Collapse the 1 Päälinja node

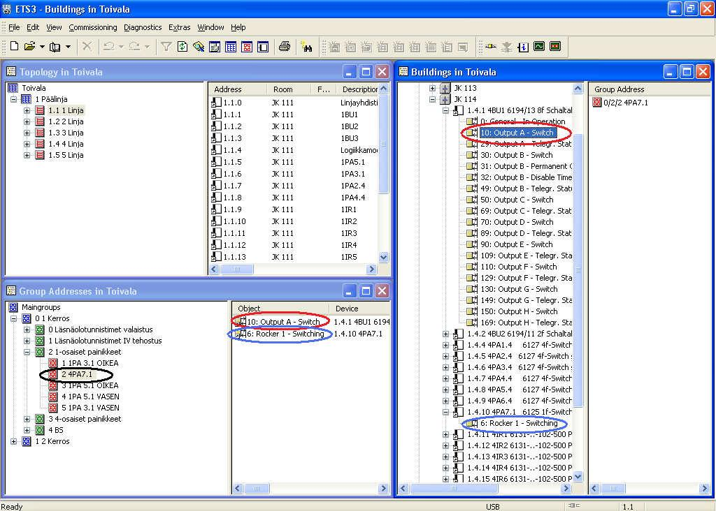tap(14, 99)
